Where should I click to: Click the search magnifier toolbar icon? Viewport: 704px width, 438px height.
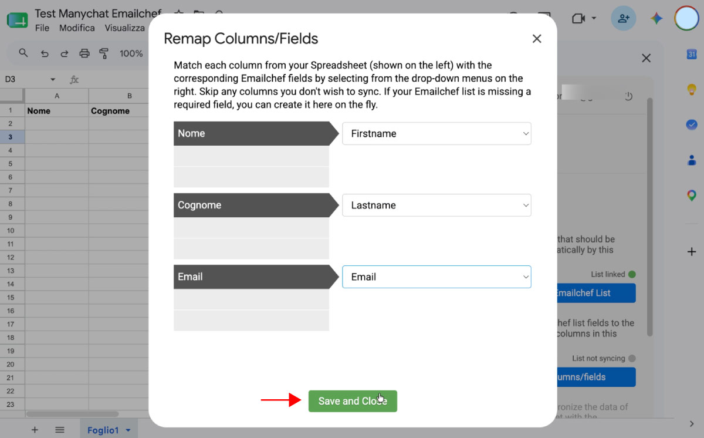pyautogui.click(x=23, y=53)
